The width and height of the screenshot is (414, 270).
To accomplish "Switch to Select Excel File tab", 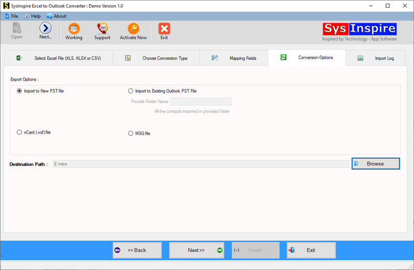I will coord(58,58).
